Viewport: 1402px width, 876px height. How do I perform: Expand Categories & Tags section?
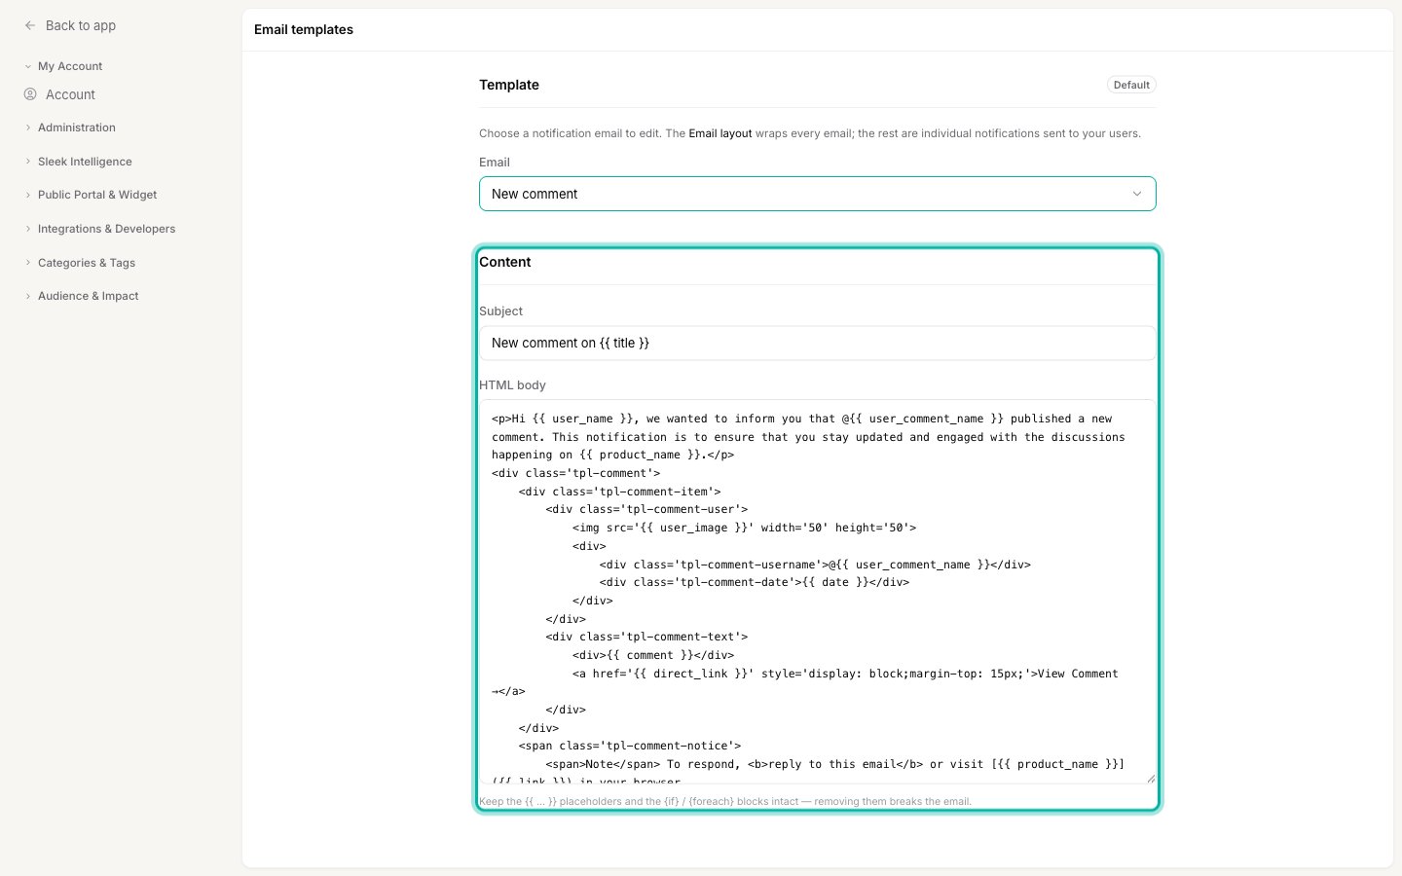click(87, 263)
